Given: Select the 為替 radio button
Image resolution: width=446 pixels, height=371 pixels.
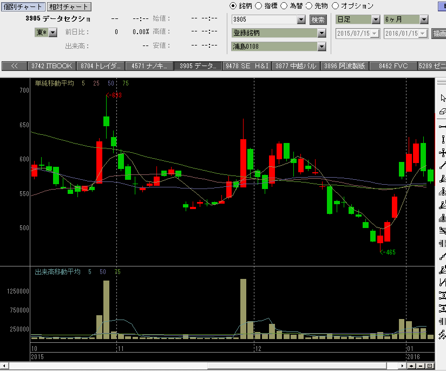Looking at the screenshot, I should 284,6.
